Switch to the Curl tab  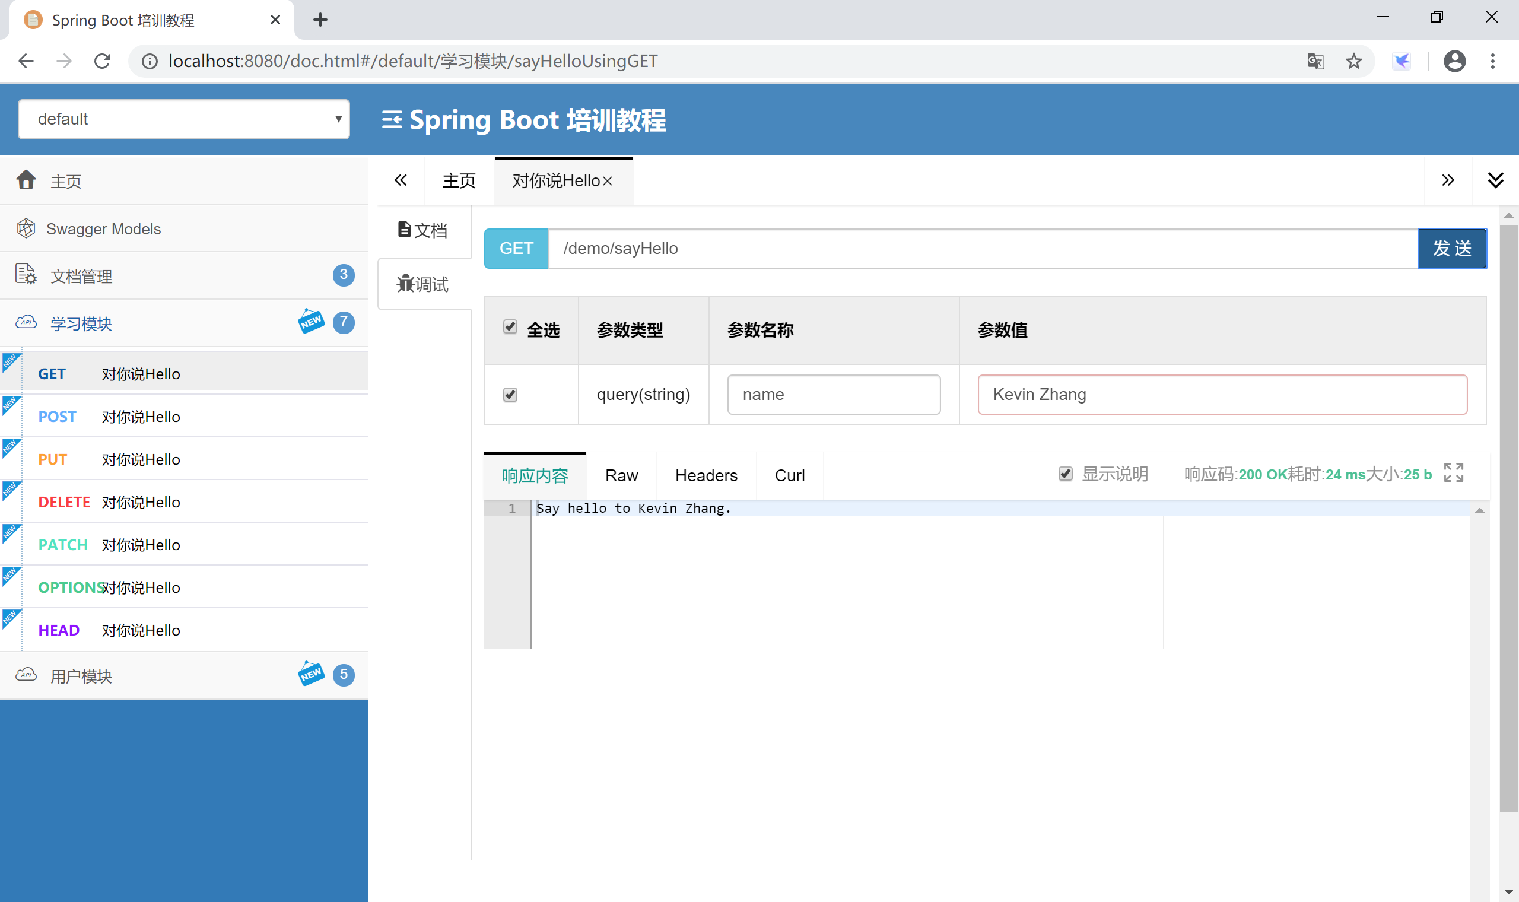789,475
